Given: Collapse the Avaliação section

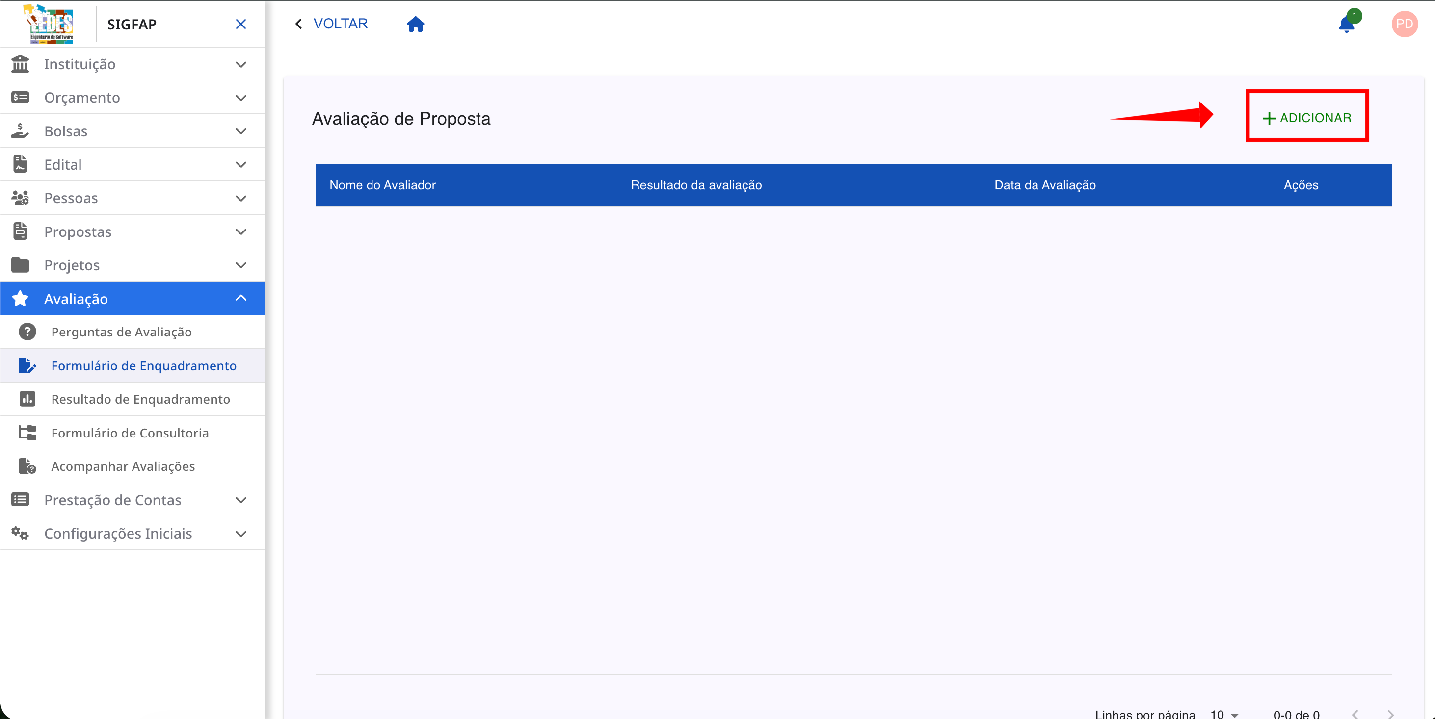Looking at the screenshot, I should coord(240,298).
